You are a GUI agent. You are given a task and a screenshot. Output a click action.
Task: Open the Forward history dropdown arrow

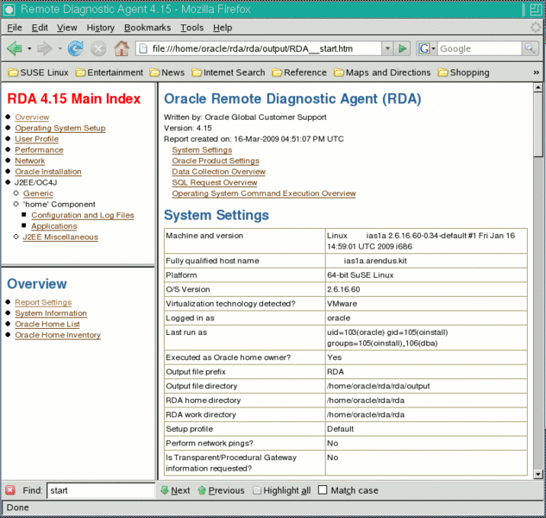click(x=60, y=48)
